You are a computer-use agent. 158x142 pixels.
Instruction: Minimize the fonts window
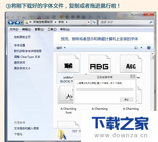134,14
